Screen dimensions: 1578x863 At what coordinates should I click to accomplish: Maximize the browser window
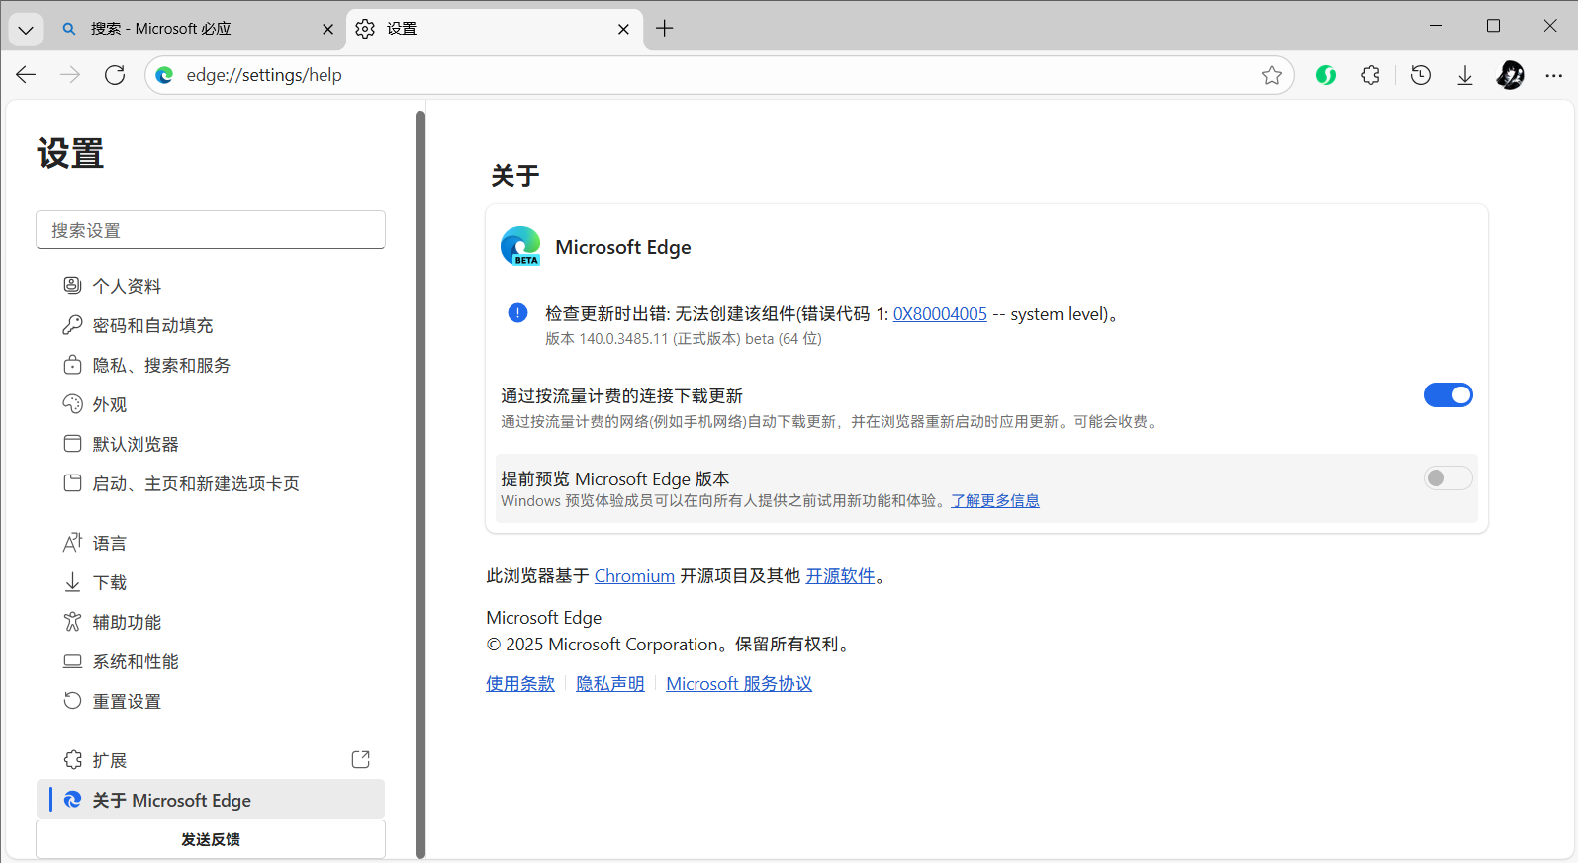point(1494,26)
